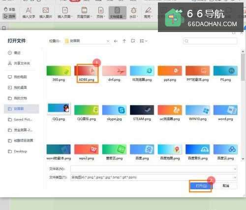This screenshot has height=210, width=246.
Task: Select My Documents in the sidebar
Action: pos(17,98)
